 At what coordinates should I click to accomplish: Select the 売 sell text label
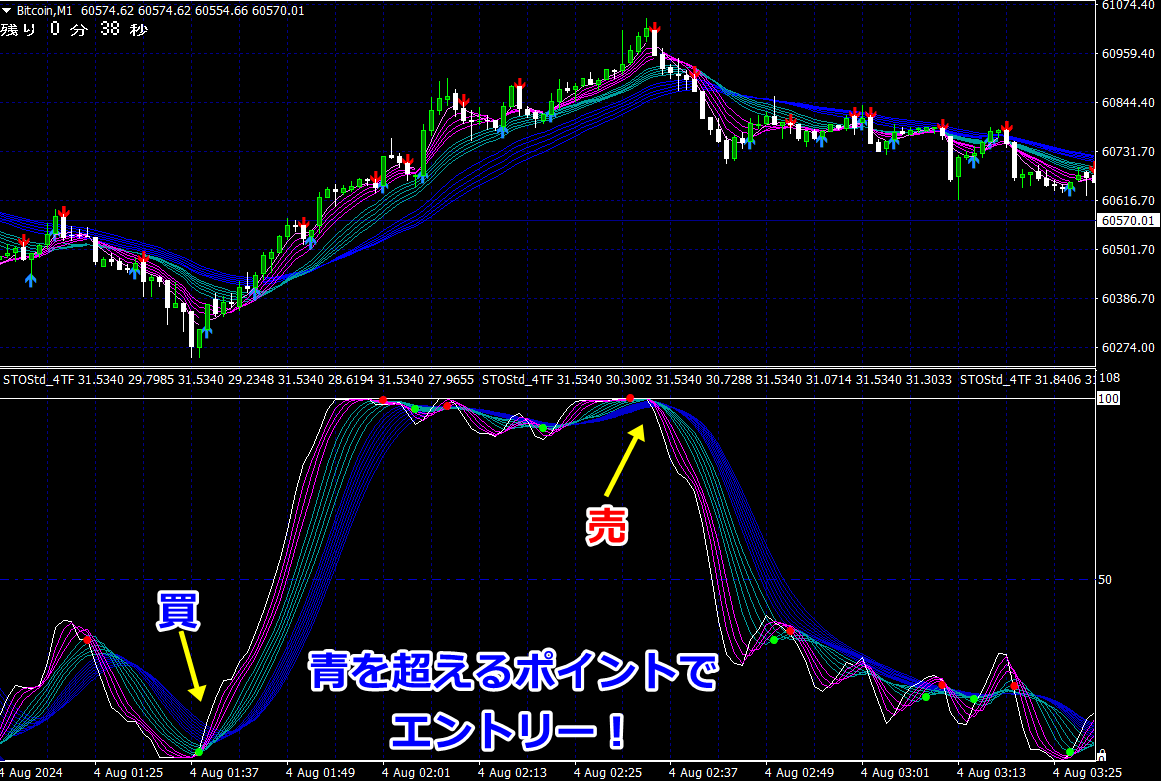tap(607, 527)
